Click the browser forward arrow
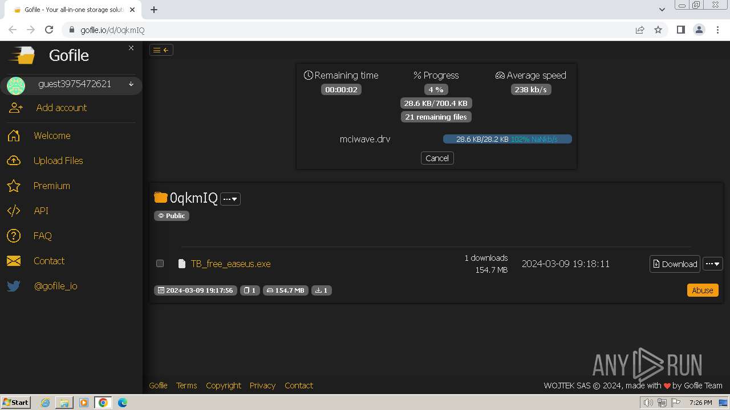 click(31, 30)
